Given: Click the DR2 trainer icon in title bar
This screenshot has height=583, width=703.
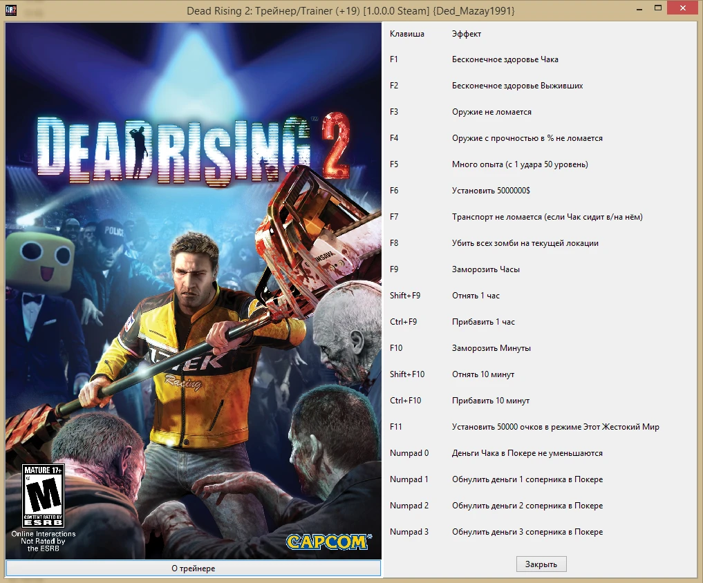Looking at the screenshot, I should coord(11,9).
